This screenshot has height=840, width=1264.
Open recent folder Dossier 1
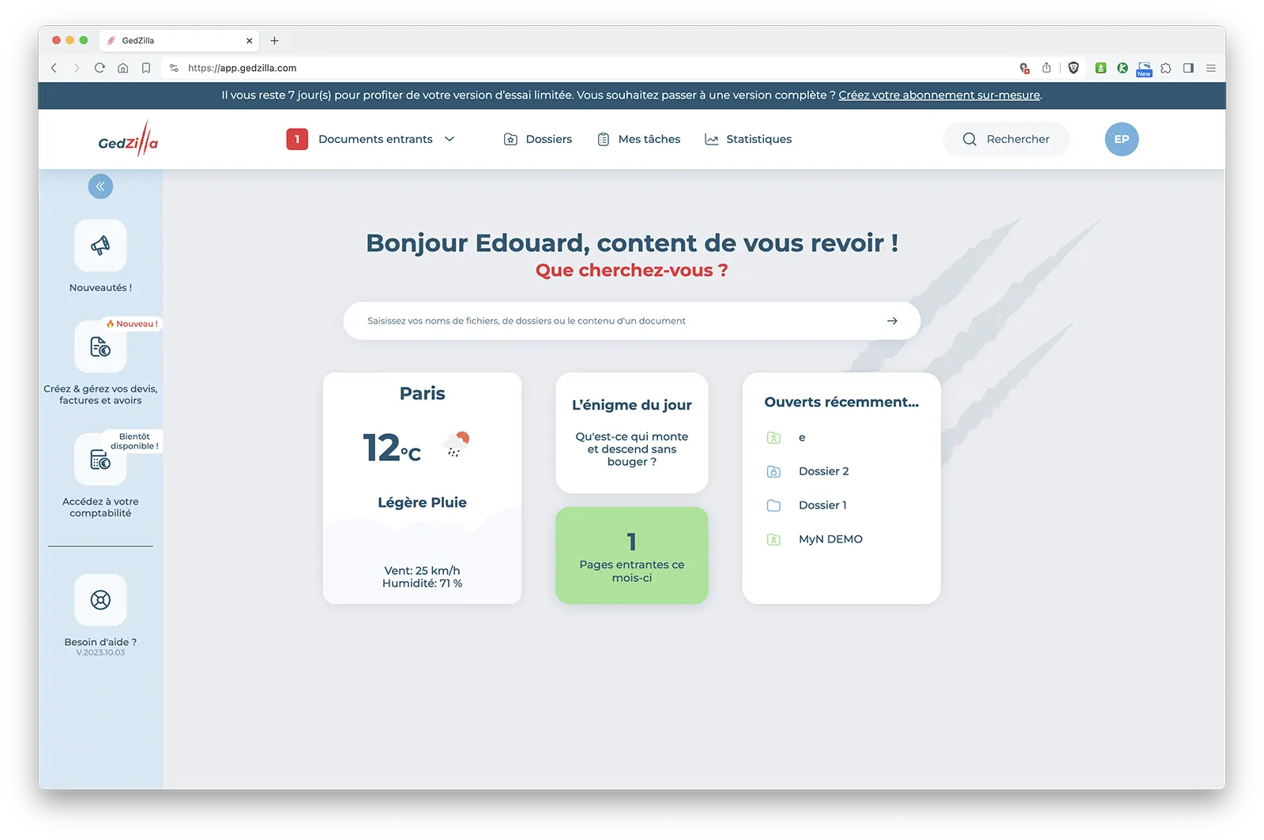822,505
